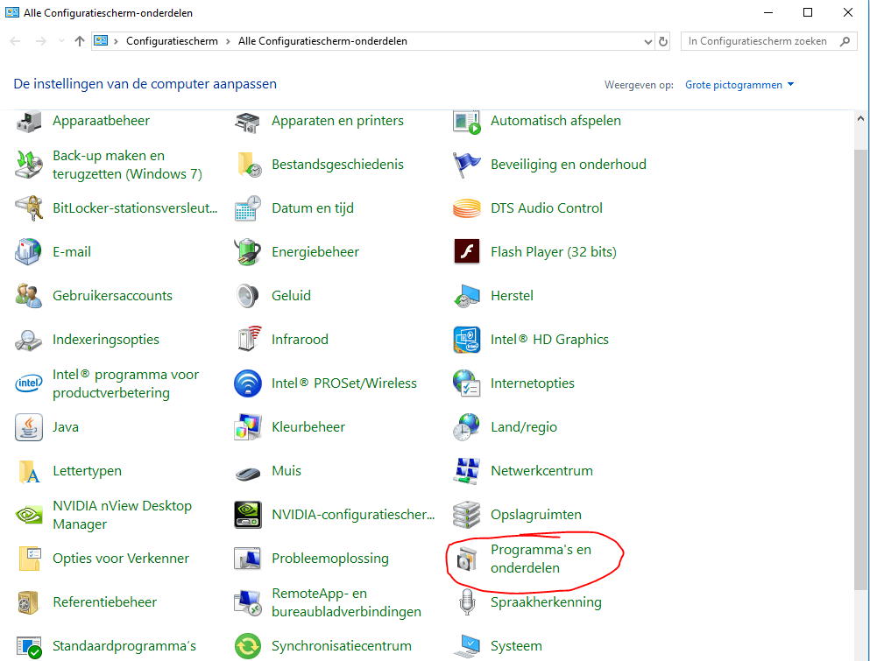The height and width of the screenshot is (661, 870).
Task: Open the DTS Audio Control icon
Action: coord(467,208)
